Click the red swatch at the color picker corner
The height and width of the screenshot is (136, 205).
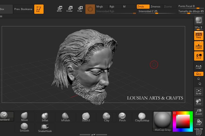[175, 113]
